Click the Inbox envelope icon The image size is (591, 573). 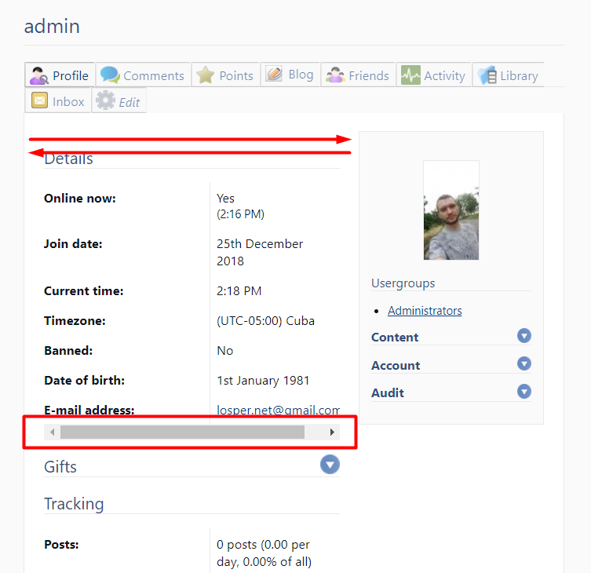point(39,101)
